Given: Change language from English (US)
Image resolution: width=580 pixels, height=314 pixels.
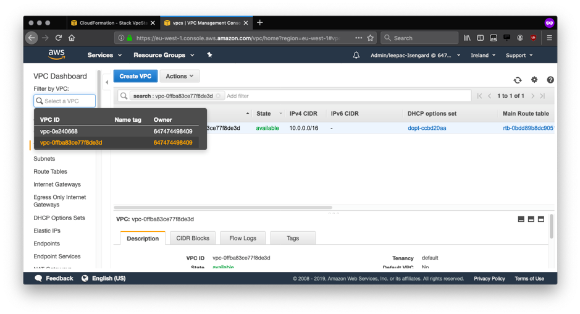Looking at the screenshot, I should click(104, 278).
